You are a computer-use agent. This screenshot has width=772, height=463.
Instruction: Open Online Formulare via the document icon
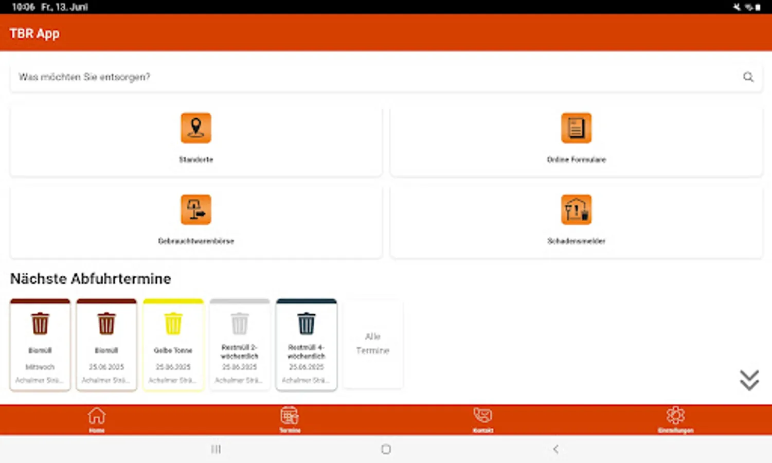(576, 128)
